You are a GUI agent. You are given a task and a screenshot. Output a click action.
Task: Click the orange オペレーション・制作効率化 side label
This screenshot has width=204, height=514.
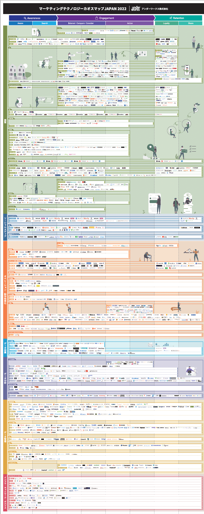[5, 290]
